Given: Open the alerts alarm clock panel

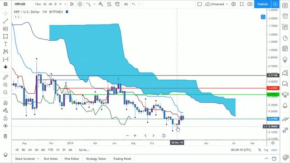Looking at the screenshot, I should tap(285, 16).
